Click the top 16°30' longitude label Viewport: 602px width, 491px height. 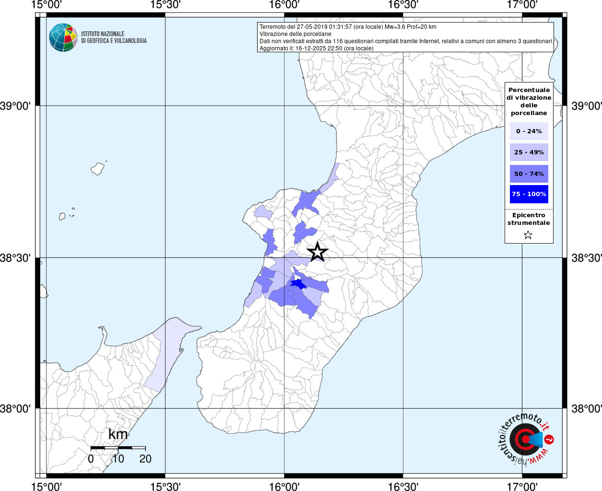tap(403, 5)
